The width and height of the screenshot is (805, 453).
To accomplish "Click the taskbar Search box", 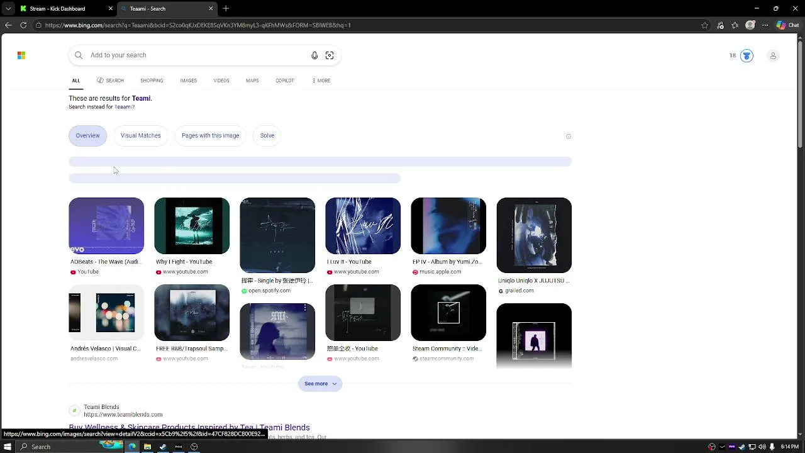I will coord(69,447).
